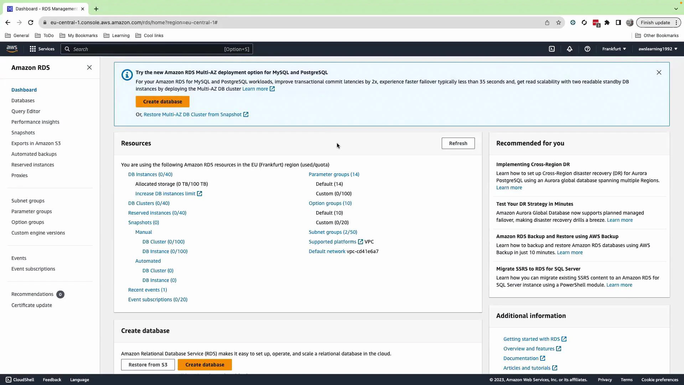This screenshot has height=385, width=684.
Task: Open the My Bookmarks folder in bookmarks bar
Action: 79,36
